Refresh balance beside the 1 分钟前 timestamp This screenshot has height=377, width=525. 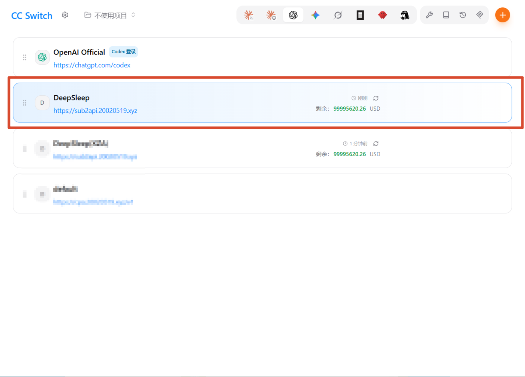click(376, 144)
